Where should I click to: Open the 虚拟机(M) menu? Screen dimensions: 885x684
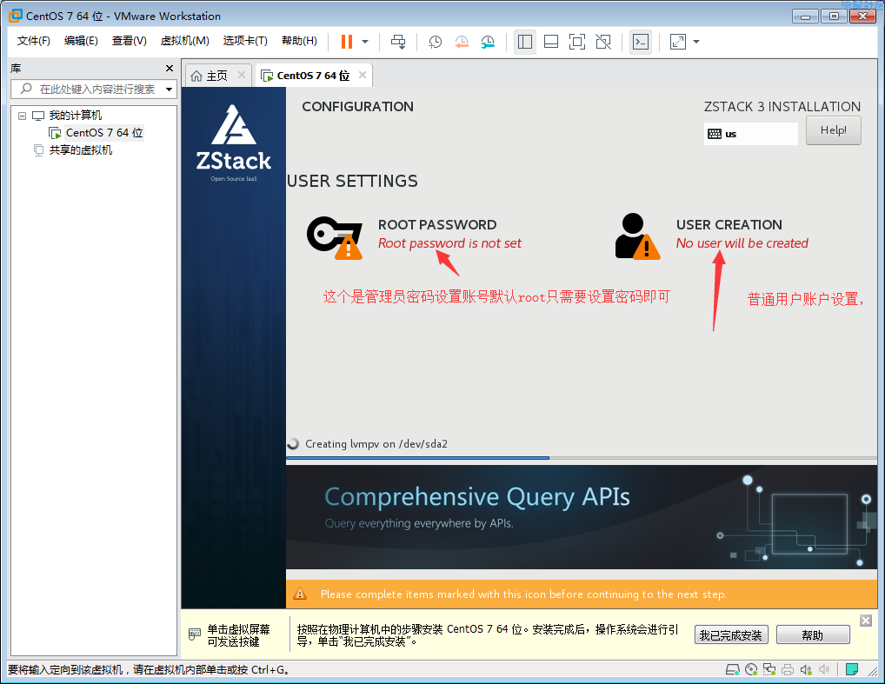[x=184, y=41]
